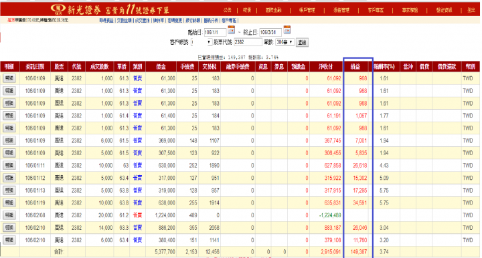Image resolution: width=482 pixels, height=258 pixels.
Task: Click 明細 button for 106/01/13 row
Action: click(9, 190)
